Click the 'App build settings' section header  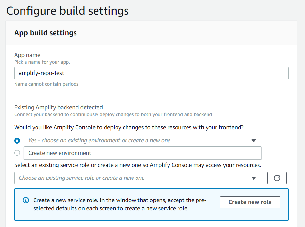coord(46,33)
